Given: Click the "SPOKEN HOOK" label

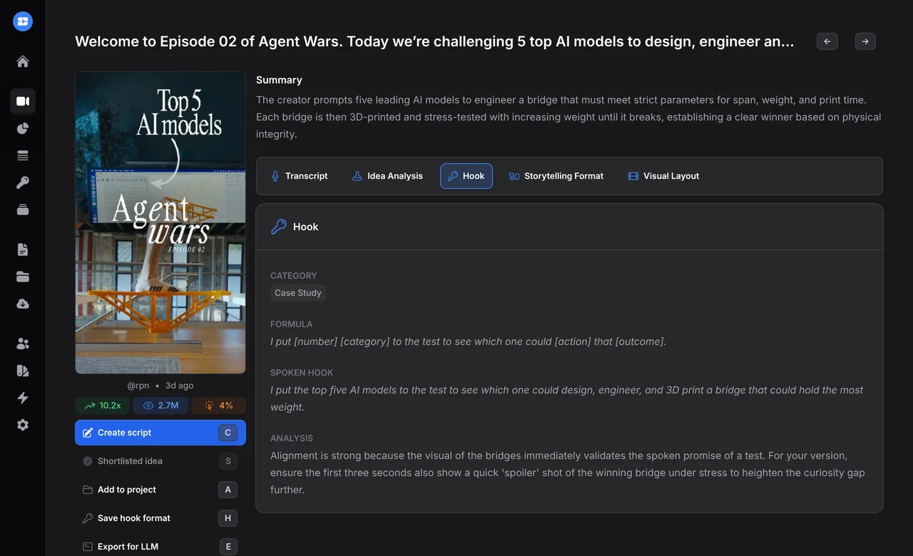Looking at the screenshot, I should 302,373.
